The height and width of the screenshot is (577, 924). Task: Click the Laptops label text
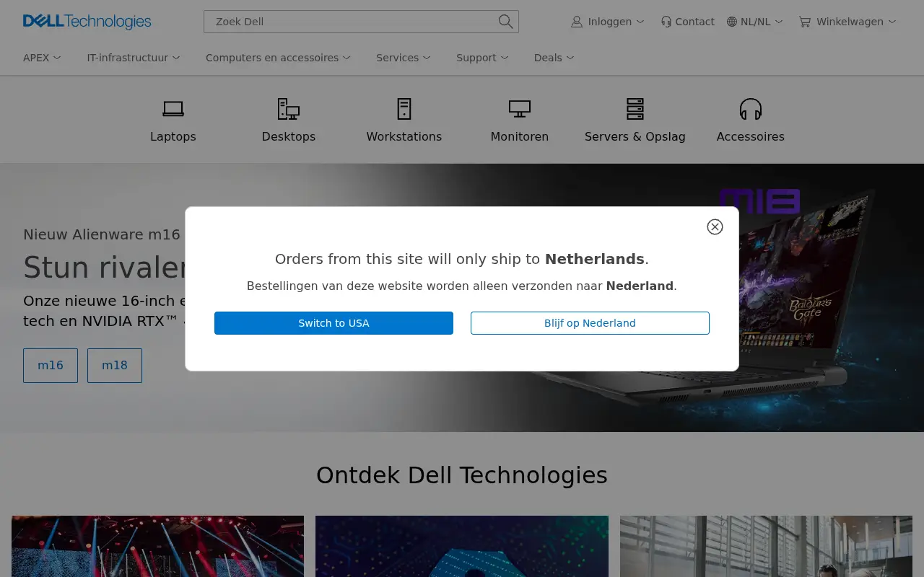[173, 136]
